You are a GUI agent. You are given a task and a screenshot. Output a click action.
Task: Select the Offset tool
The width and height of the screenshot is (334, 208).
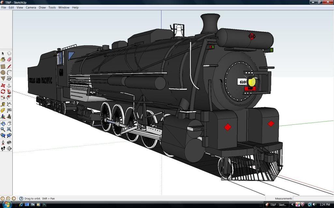9,97
